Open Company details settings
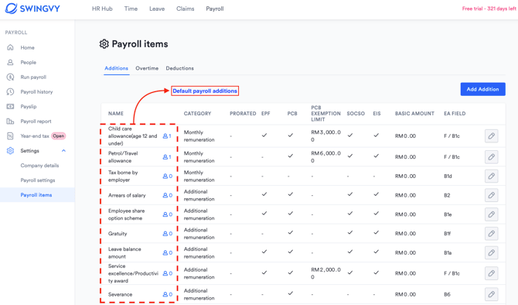 [39, 166]
